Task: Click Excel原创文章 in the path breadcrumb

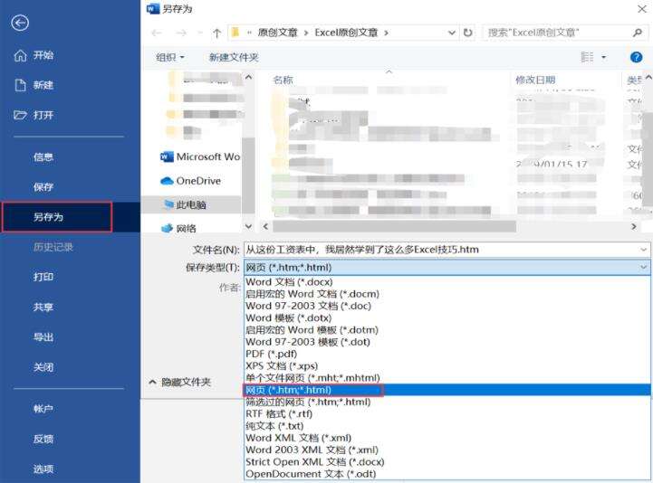Action: pos(346,33)
